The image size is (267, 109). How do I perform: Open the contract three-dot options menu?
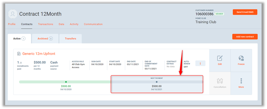(x=200, y=63)
